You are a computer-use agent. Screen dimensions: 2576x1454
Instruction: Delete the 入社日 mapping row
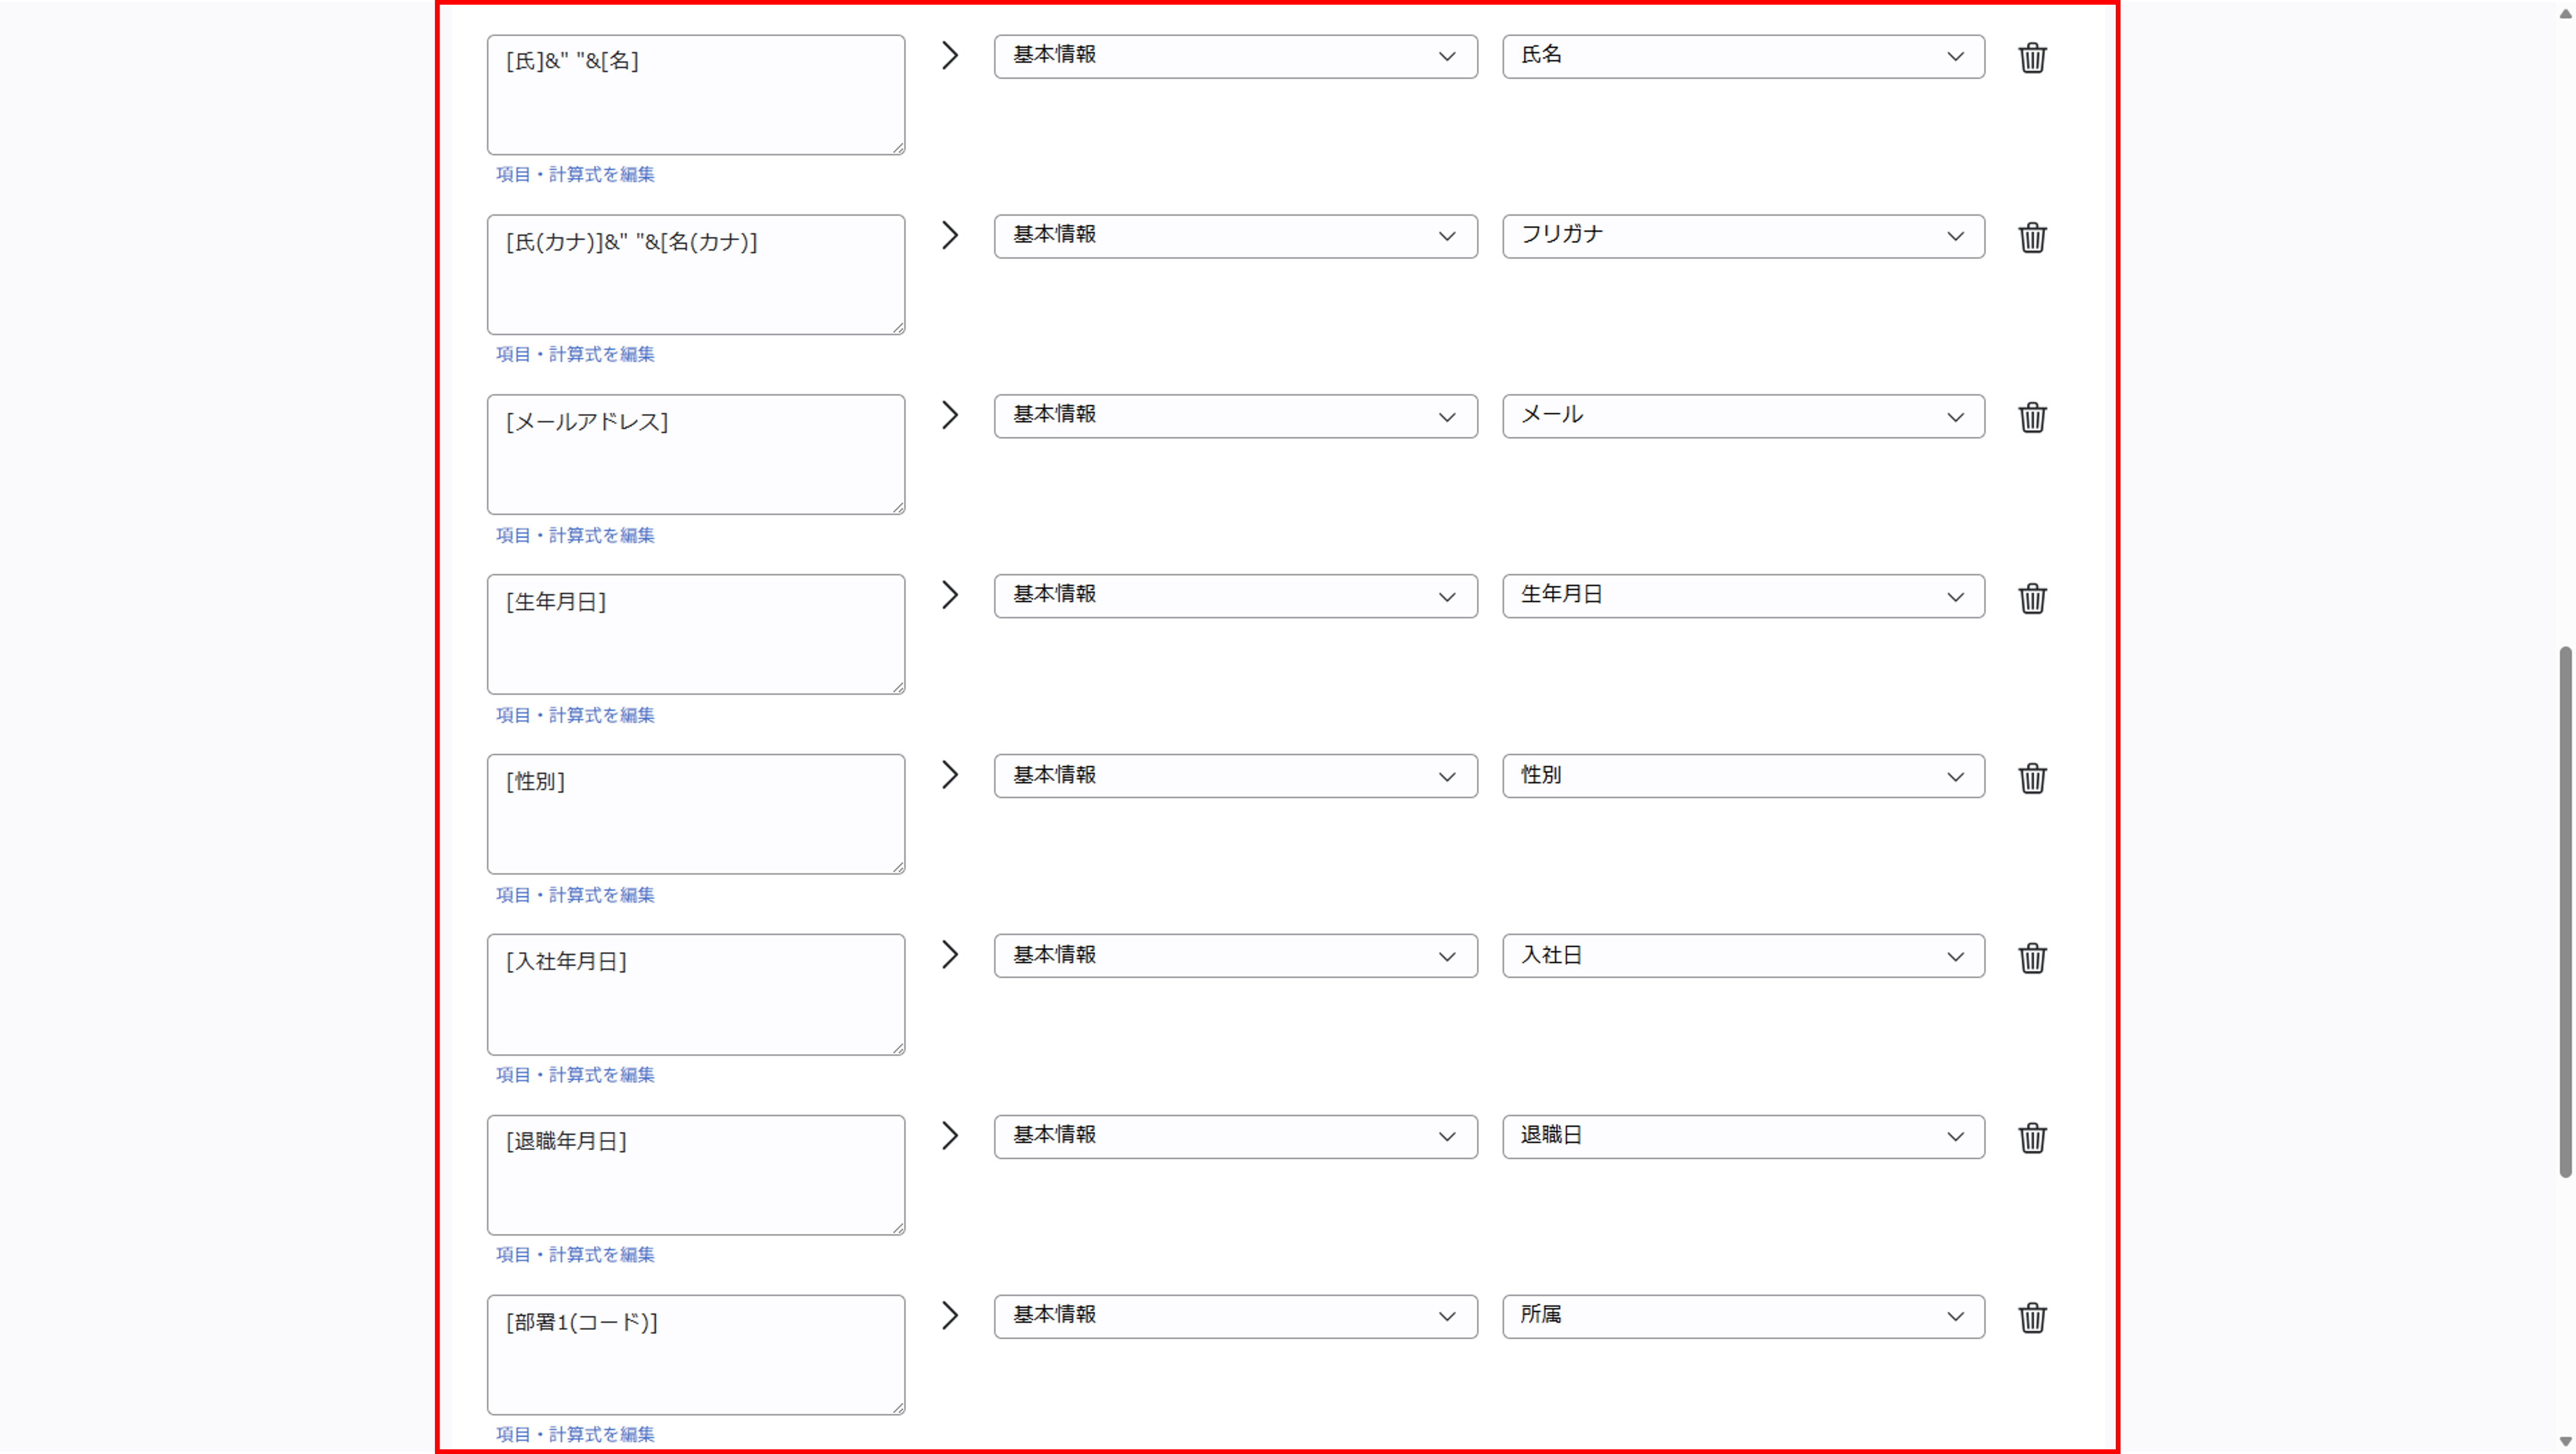coord(2032,958)
